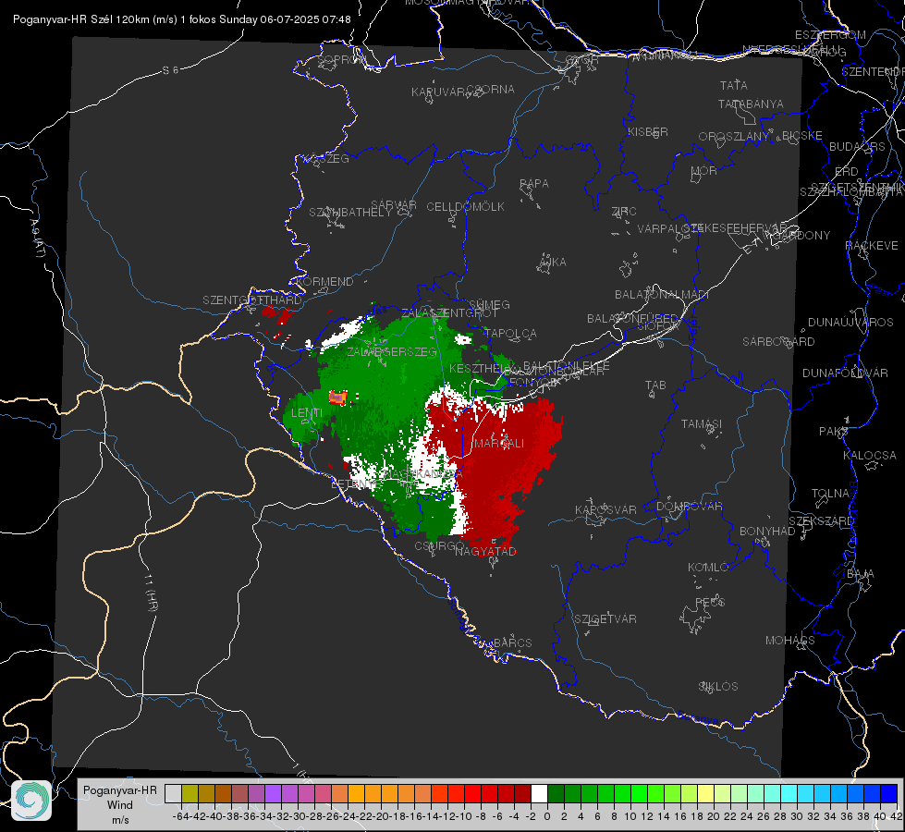Click the KOMLO city label

(x=708, y=568)
